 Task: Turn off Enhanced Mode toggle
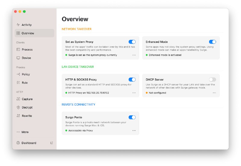point(212,42)
